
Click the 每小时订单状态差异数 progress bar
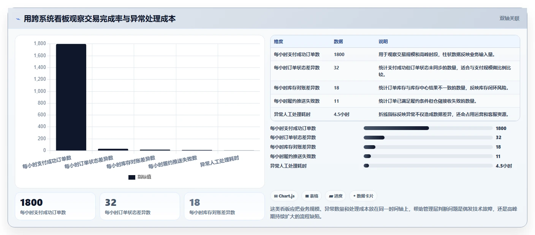tap(428, 138)
